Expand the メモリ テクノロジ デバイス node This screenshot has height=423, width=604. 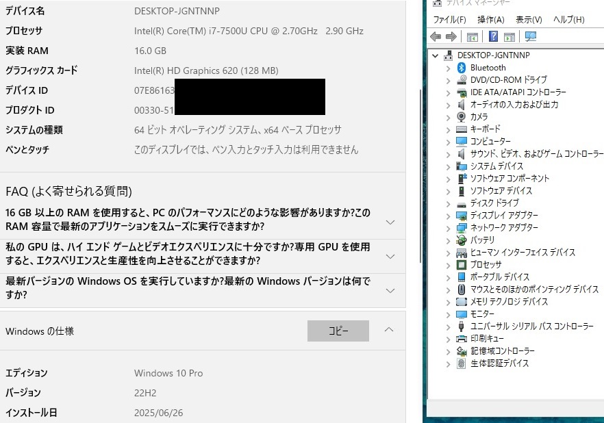(448, 302)
